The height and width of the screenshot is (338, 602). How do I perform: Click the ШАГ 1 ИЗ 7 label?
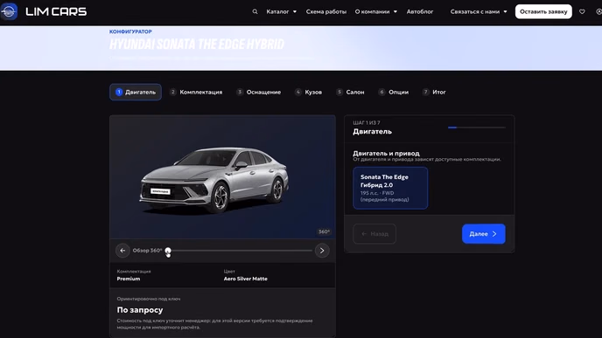coord(367,122)
